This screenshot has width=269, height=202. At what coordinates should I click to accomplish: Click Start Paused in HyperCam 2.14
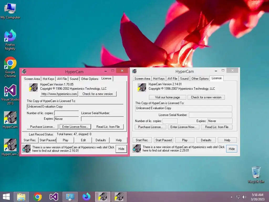tap(163, 140)
